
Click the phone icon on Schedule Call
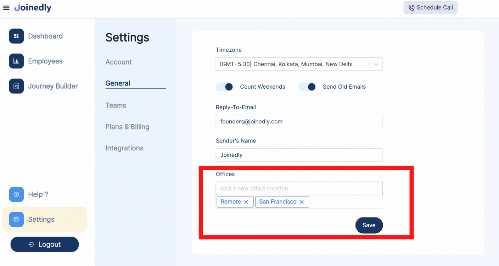coord(411,7)
